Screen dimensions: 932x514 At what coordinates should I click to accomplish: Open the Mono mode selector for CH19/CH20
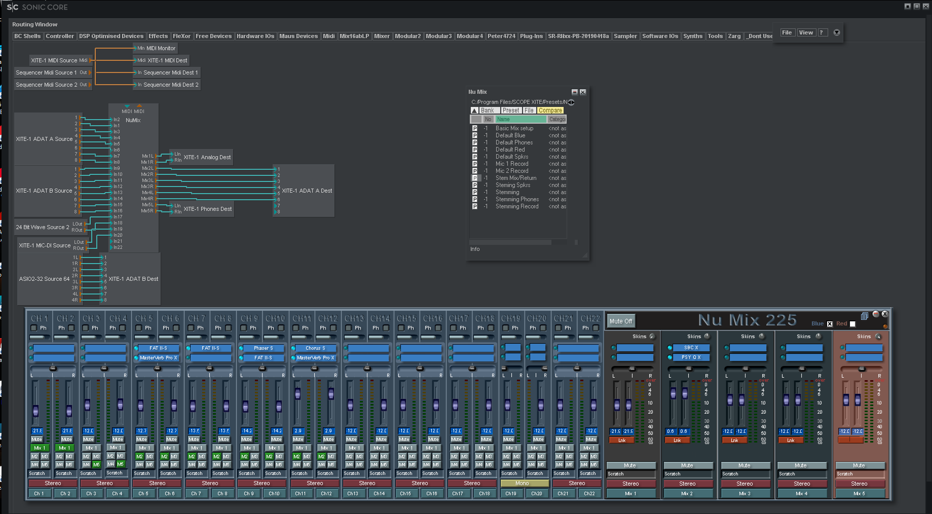(x=525, y=483)
